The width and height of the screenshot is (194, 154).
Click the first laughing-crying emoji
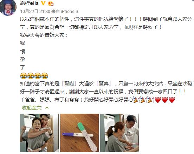click(x=24, y=76)
